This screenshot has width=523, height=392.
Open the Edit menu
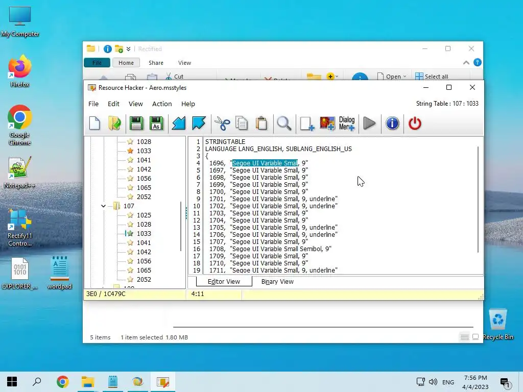(113, 104)
